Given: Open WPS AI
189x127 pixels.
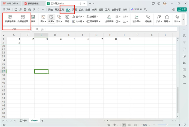Looking at the screenshot, I should pyautogui.click(x=136, y=9).
